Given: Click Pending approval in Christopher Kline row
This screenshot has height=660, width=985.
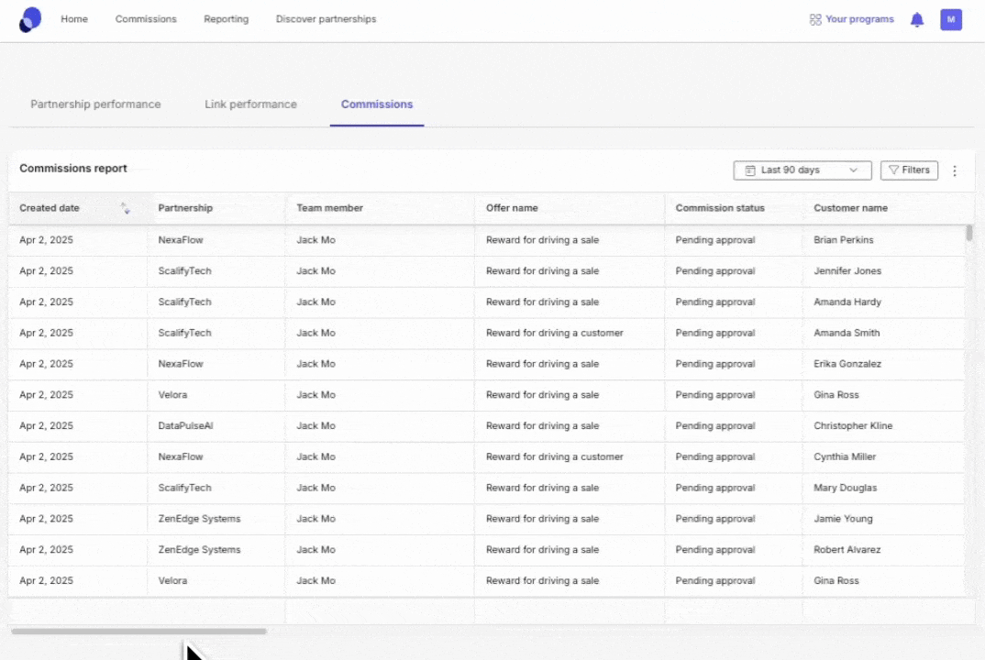Looking at the screenshot, I should (714, 425).
